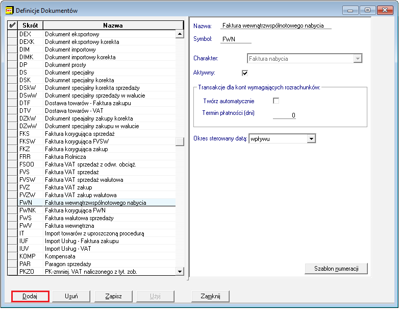Sort by the Nazwa column header
This screenshot has height=310, width=401.
coord(113,26)
